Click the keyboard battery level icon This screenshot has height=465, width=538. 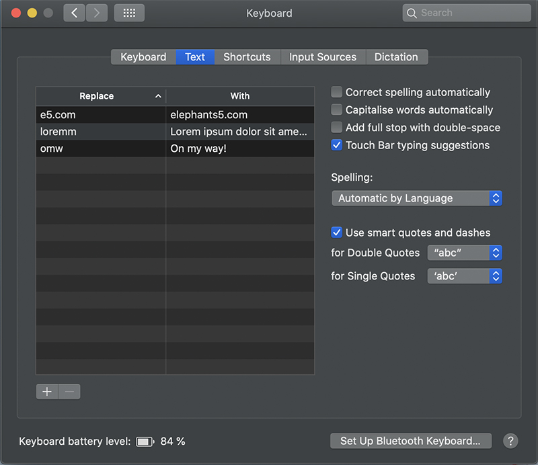145,441
